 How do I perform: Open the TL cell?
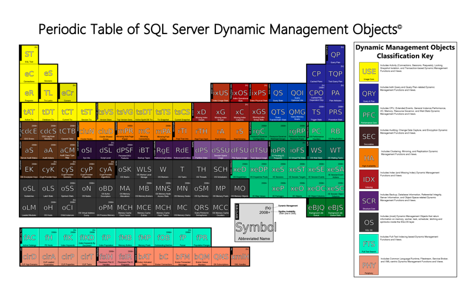pos(48,93)
